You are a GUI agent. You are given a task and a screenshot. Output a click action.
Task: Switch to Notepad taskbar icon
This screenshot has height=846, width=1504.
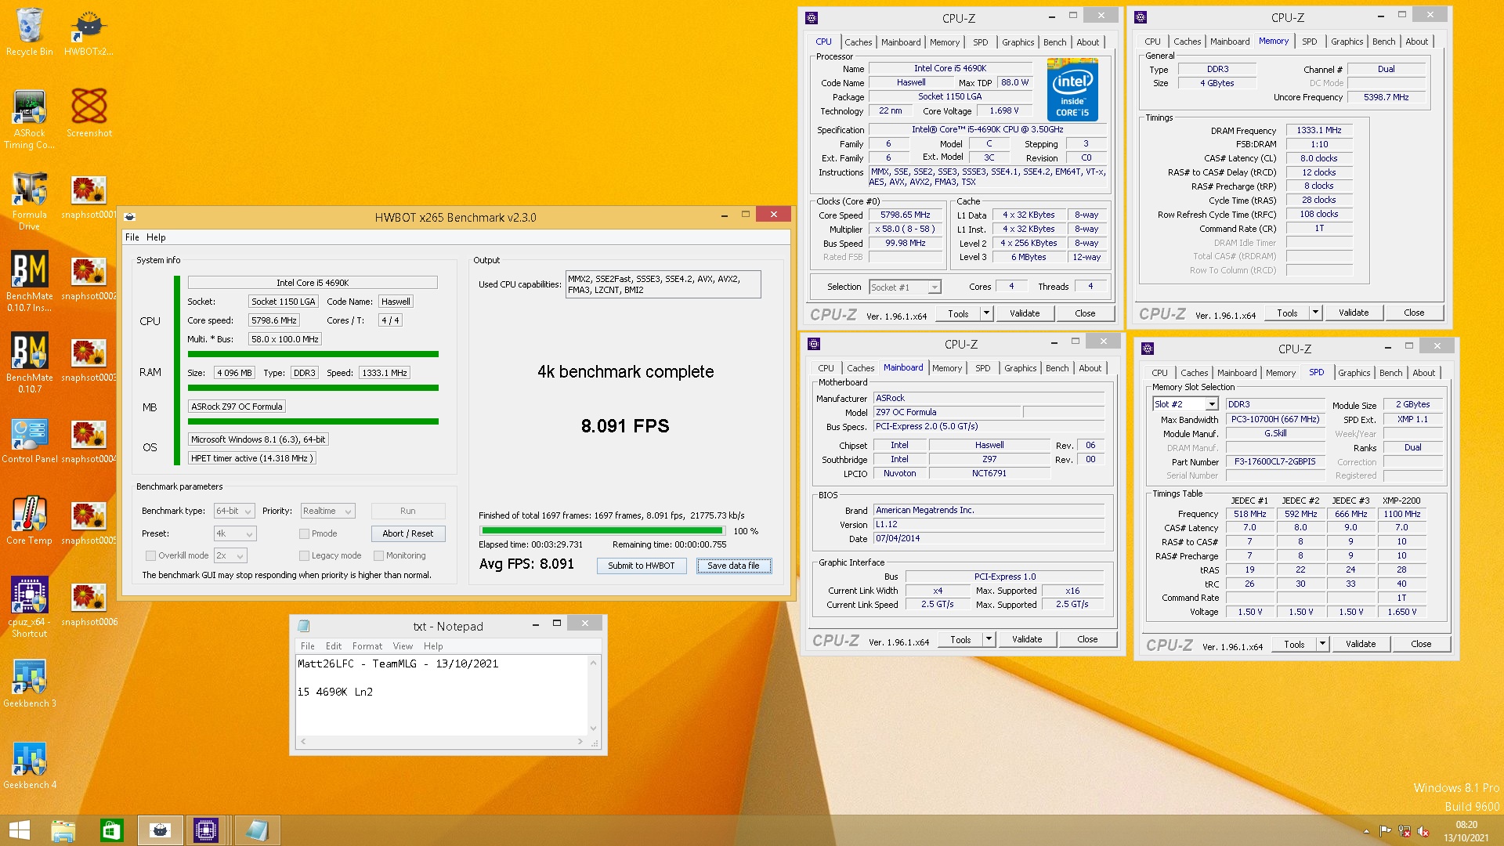click(x=256, y=830)
